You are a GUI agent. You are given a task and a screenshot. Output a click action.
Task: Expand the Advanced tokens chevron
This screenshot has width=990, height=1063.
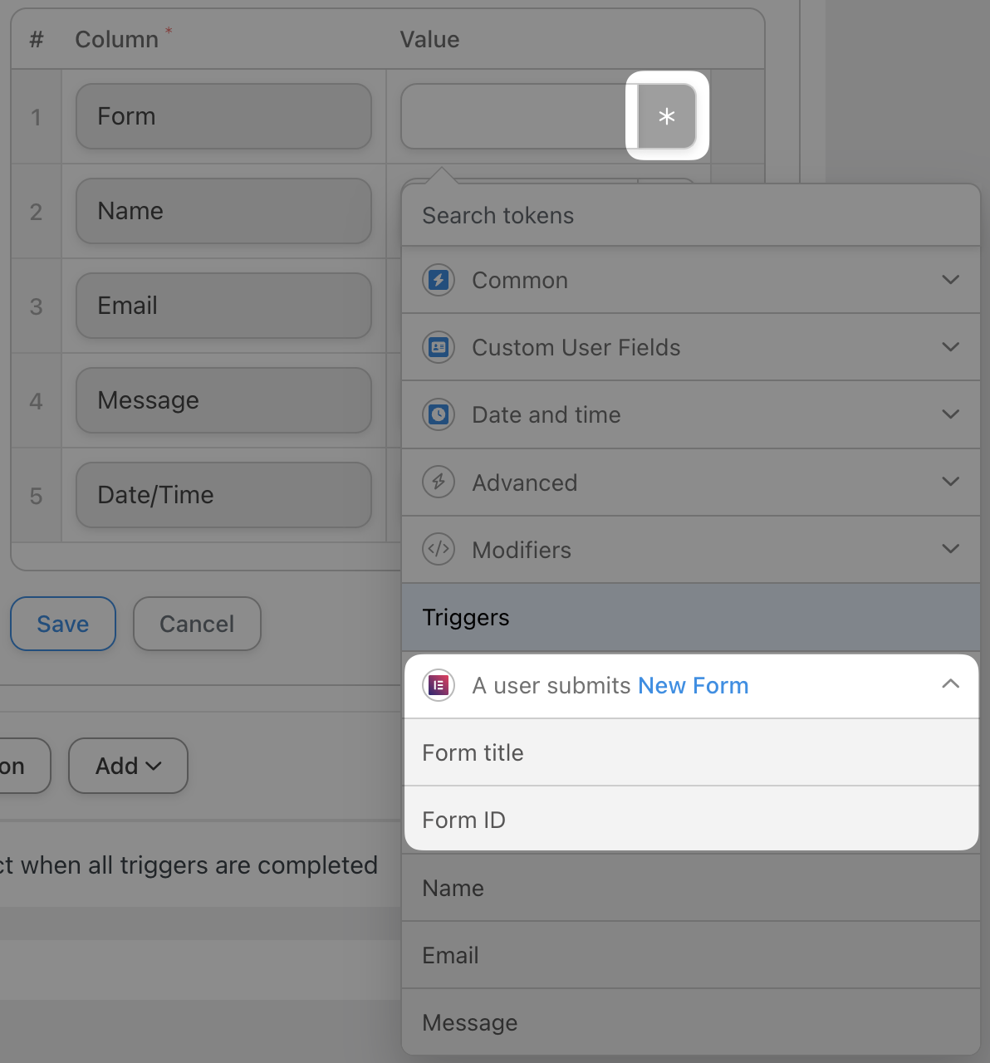[x=951, y=482]
